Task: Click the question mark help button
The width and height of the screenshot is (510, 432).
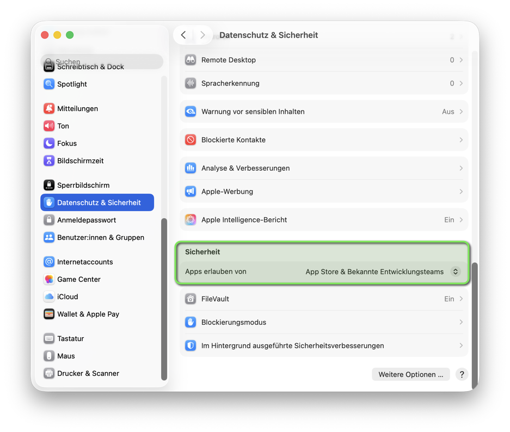Action: pos(462,374)
